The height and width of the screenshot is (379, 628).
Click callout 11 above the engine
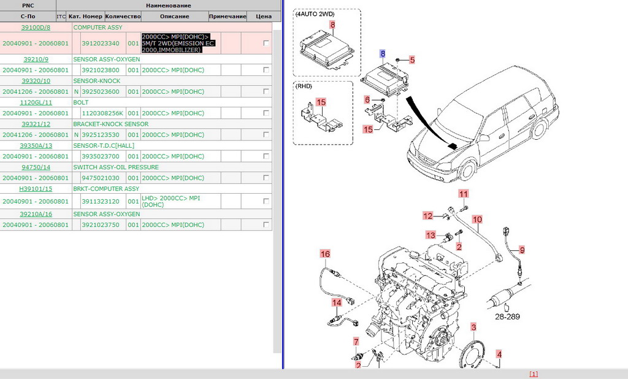[464, 194]
